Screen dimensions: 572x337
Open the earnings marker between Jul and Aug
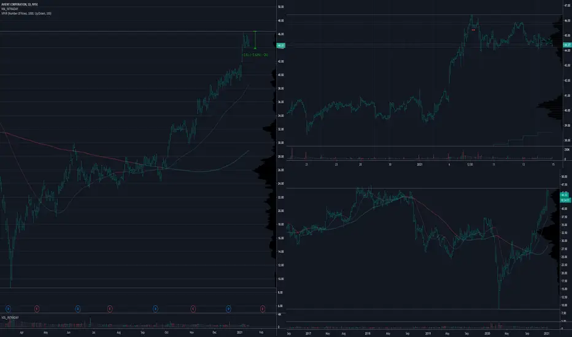tap(109, 309)
